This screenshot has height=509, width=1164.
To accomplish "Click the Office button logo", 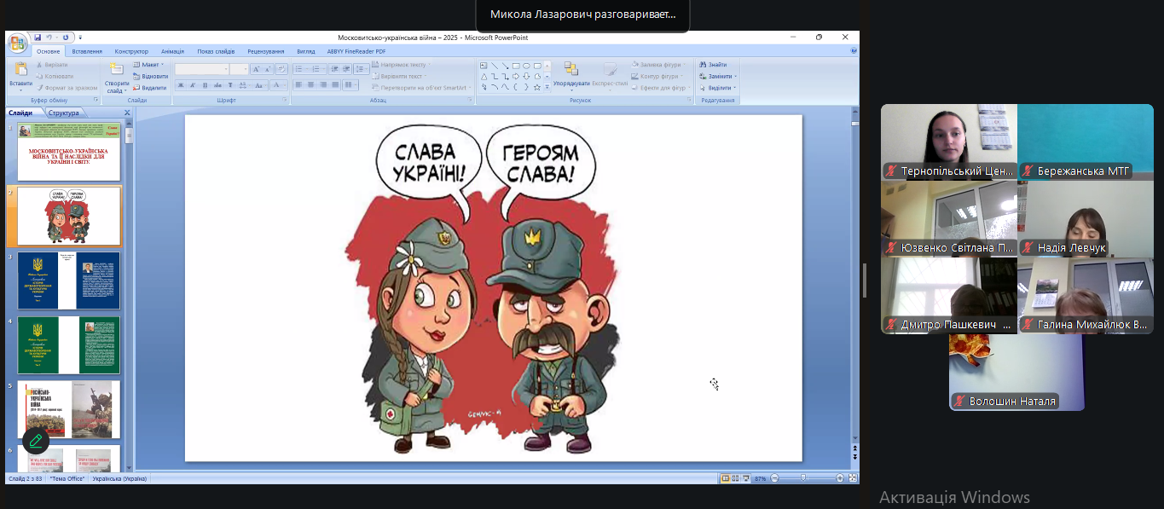I will pyautogui.click(x=17, y=43).
